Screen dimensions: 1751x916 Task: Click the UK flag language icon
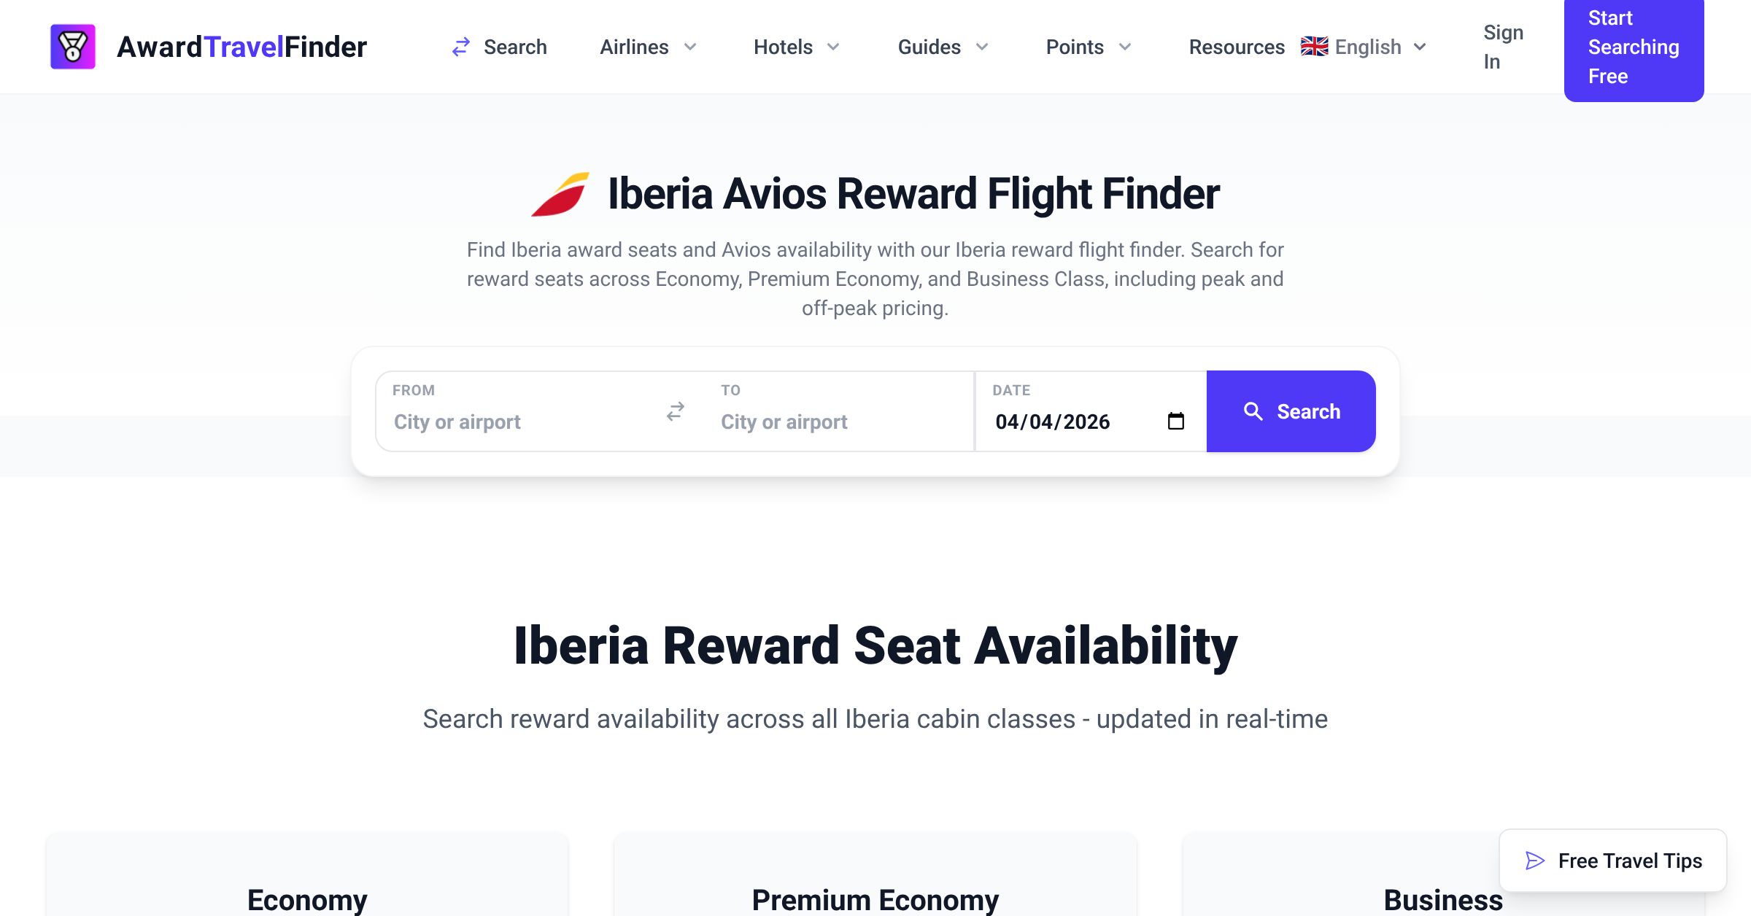(1314, 47)
